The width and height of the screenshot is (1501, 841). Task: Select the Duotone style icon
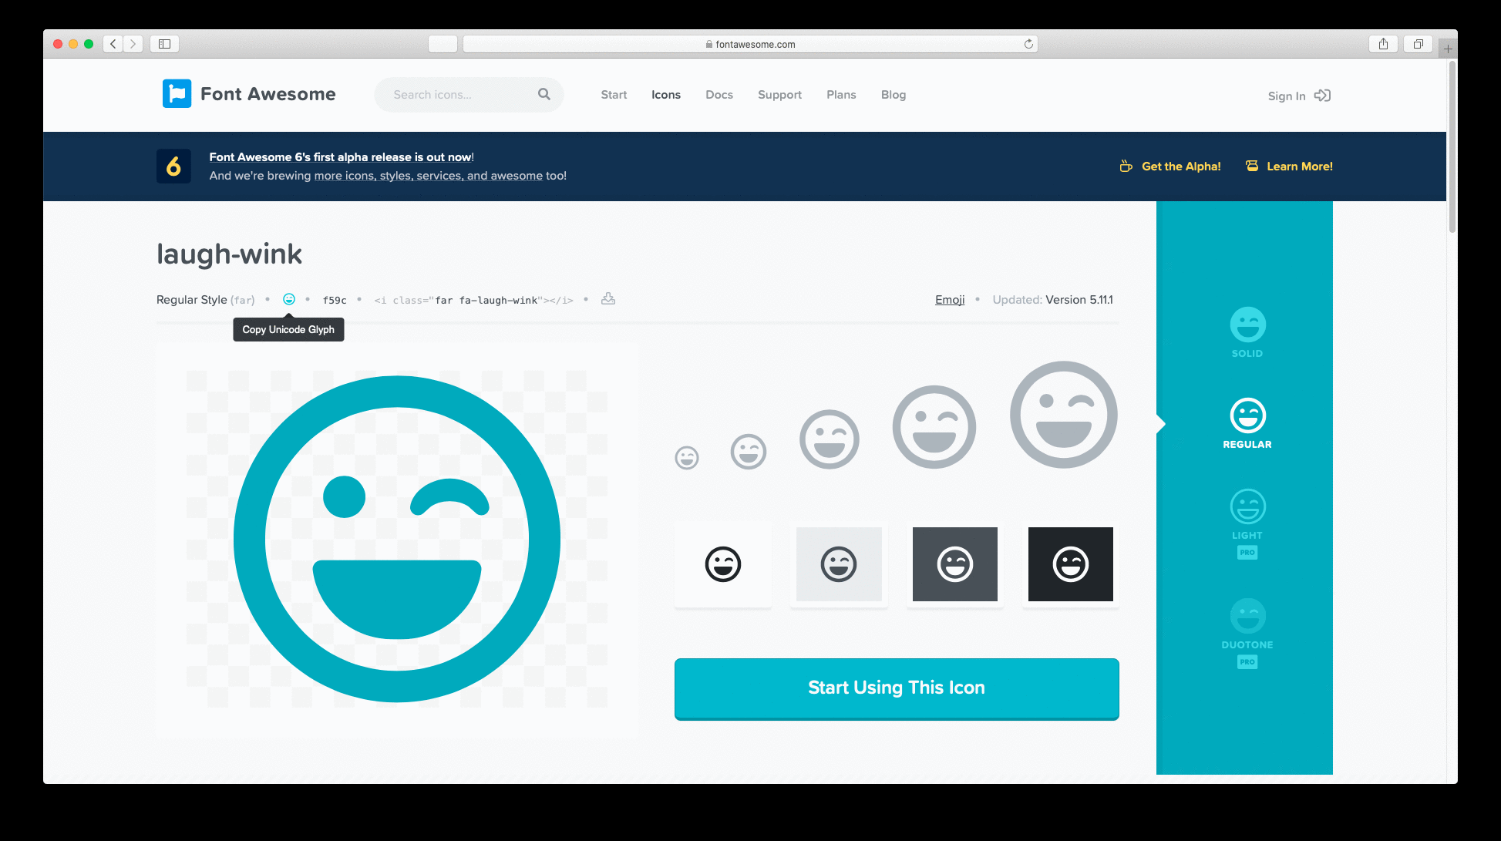tap(1245, 617)
